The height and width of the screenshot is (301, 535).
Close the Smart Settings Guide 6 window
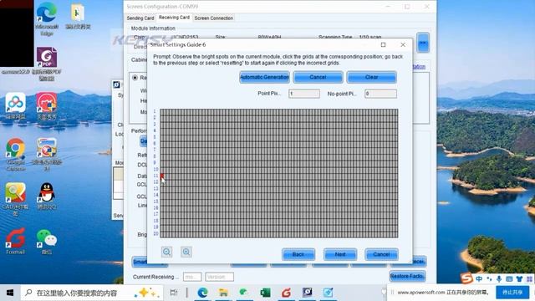coord(403,44)
